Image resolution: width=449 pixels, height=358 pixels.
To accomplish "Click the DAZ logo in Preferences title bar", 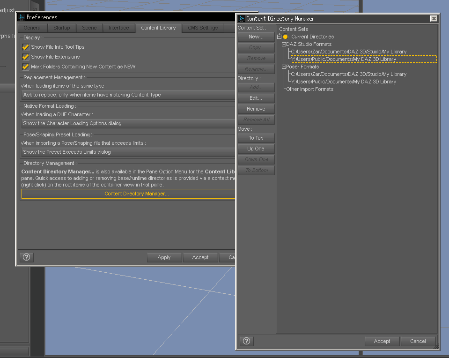I will click(22, 17).
